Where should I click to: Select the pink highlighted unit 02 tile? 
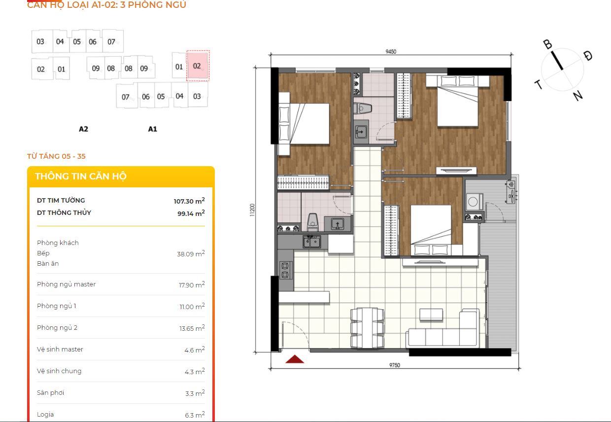198,66
